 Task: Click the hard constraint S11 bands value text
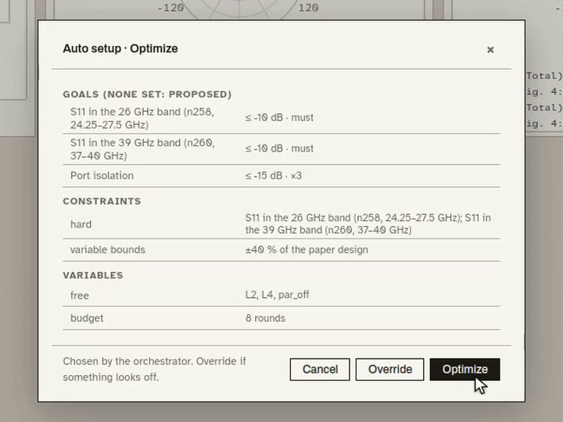(x=368, y=224)
